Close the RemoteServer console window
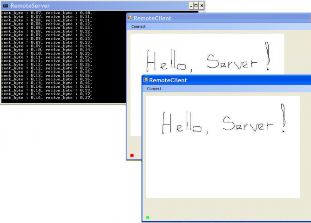This screenshot has height=223, width=311. click(x=202, y=6)
